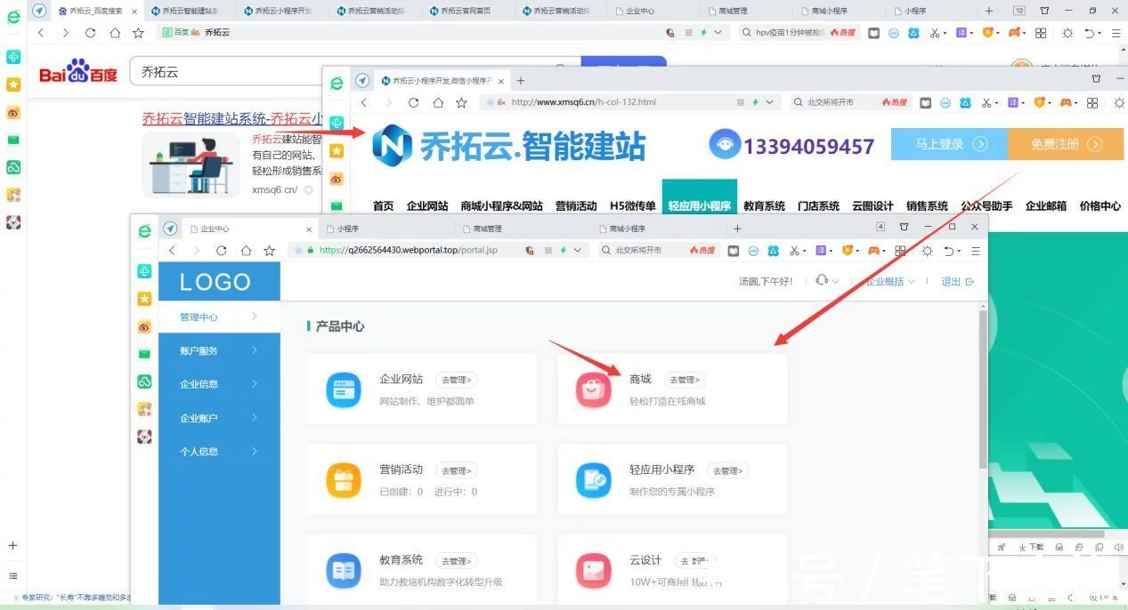Click the 乔拓云 N logo on the website
1128x610 pixels.
(x=393, y=146)
